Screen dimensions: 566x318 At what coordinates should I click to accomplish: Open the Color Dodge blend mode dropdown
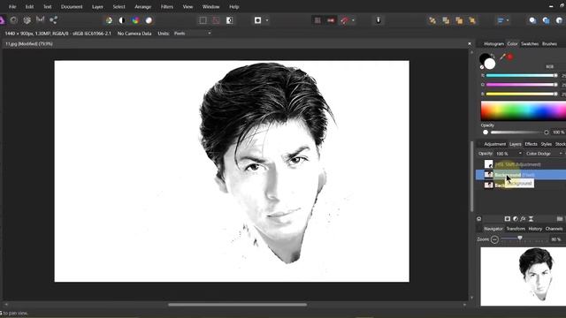pos(544,154)
